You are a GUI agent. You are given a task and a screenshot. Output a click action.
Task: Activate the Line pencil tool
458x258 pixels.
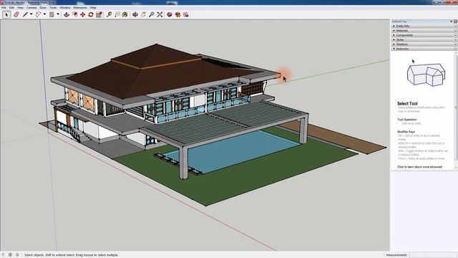click(25, 14)
